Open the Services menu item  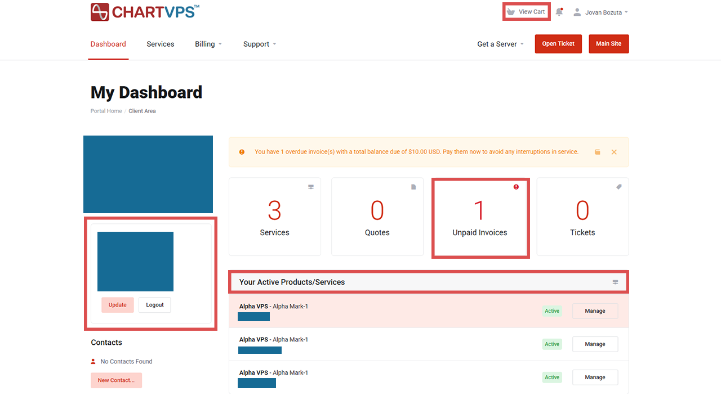pos(161,44)
